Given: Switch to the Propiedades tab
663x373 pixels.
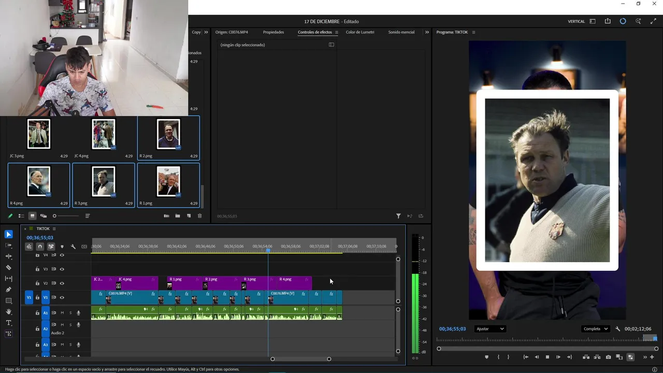Looking at the screenshot, I should click(273, 32).
